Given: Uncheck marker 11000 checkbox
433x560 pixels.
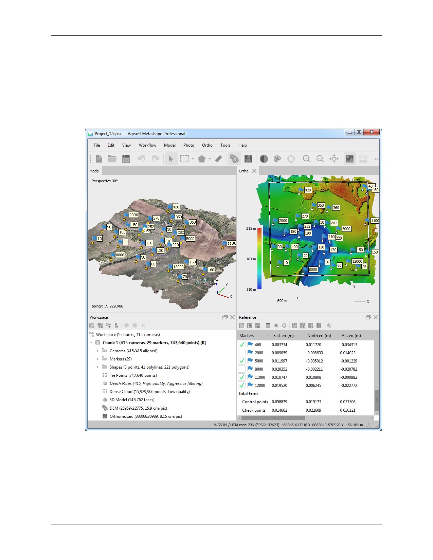Looking at the screenshot, I should (x=242, y=377).
